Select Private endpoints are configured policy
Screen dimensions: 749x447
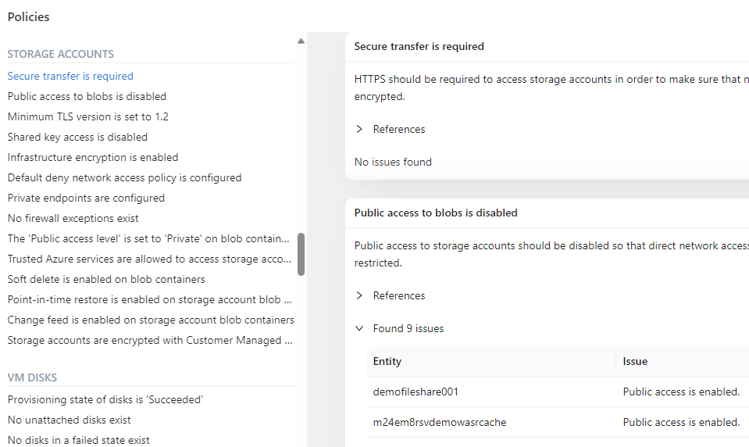[x=86, y=198]
